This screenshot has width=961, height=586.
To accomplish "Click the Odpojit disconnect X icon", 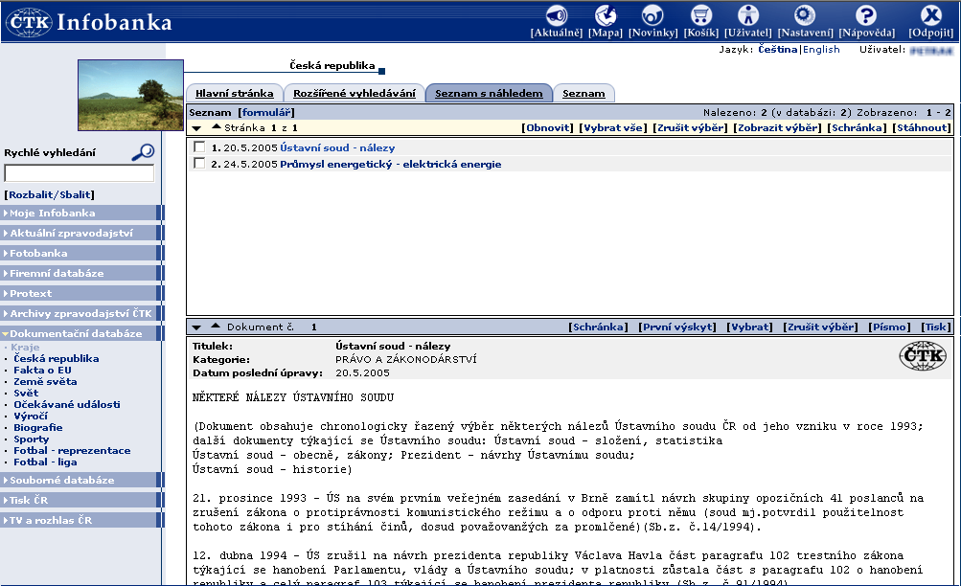I will click(x=930, y=15).
